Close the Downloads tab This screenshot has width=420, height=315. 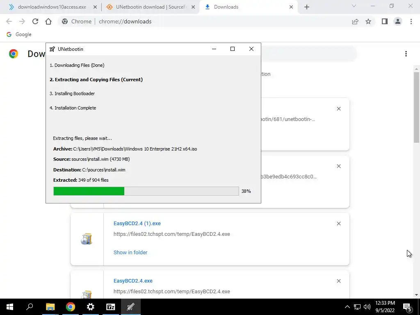[291, 7]
